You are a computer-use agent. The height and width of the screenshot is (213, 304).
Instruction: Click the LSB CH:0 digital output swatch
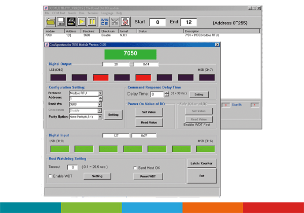click(x=58, y=78)
